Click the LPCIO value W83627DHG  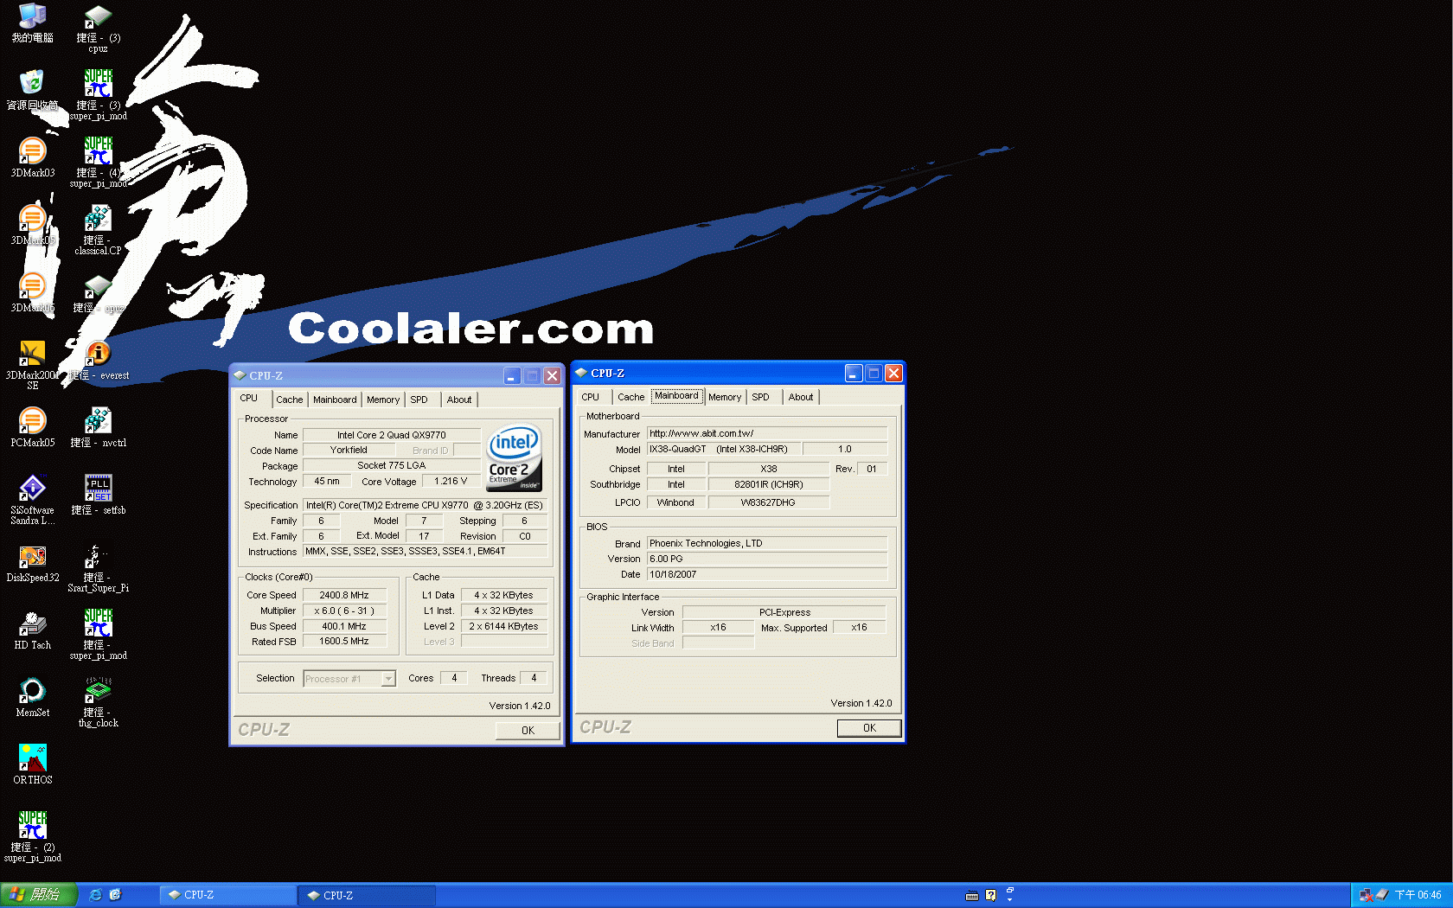tap(768, 502)
